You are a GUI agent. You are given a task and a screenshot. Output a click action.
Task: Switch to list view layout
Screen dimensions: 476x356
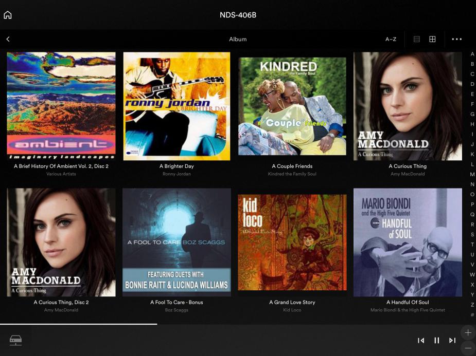tap(417, 39)
